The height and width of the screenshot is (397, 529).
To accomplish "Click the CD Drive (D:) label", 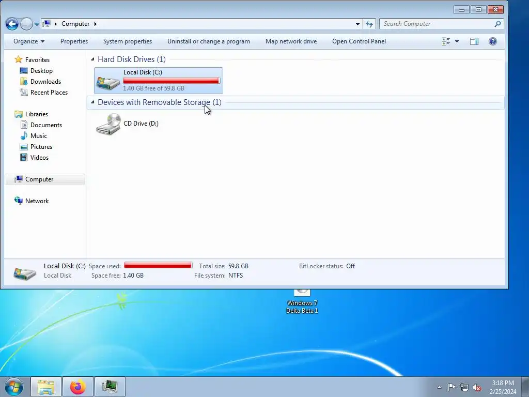I will pos(141,124).
